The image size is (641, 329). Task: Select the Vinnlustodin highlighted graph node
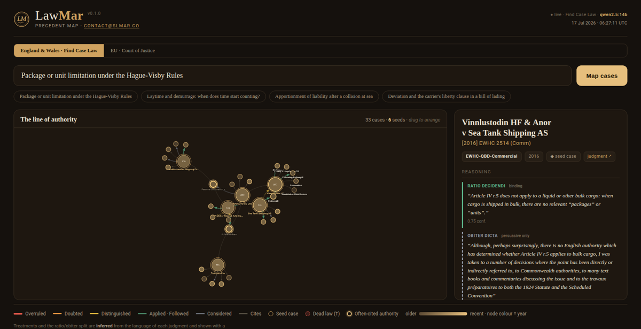(x=275, y=185)
